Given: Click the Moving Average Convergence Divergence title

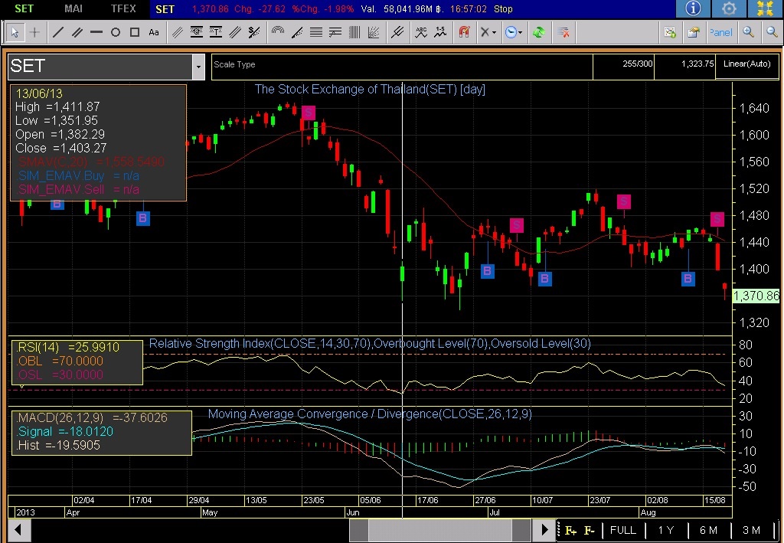Looking at the screenshot, I should click(370, 414).
